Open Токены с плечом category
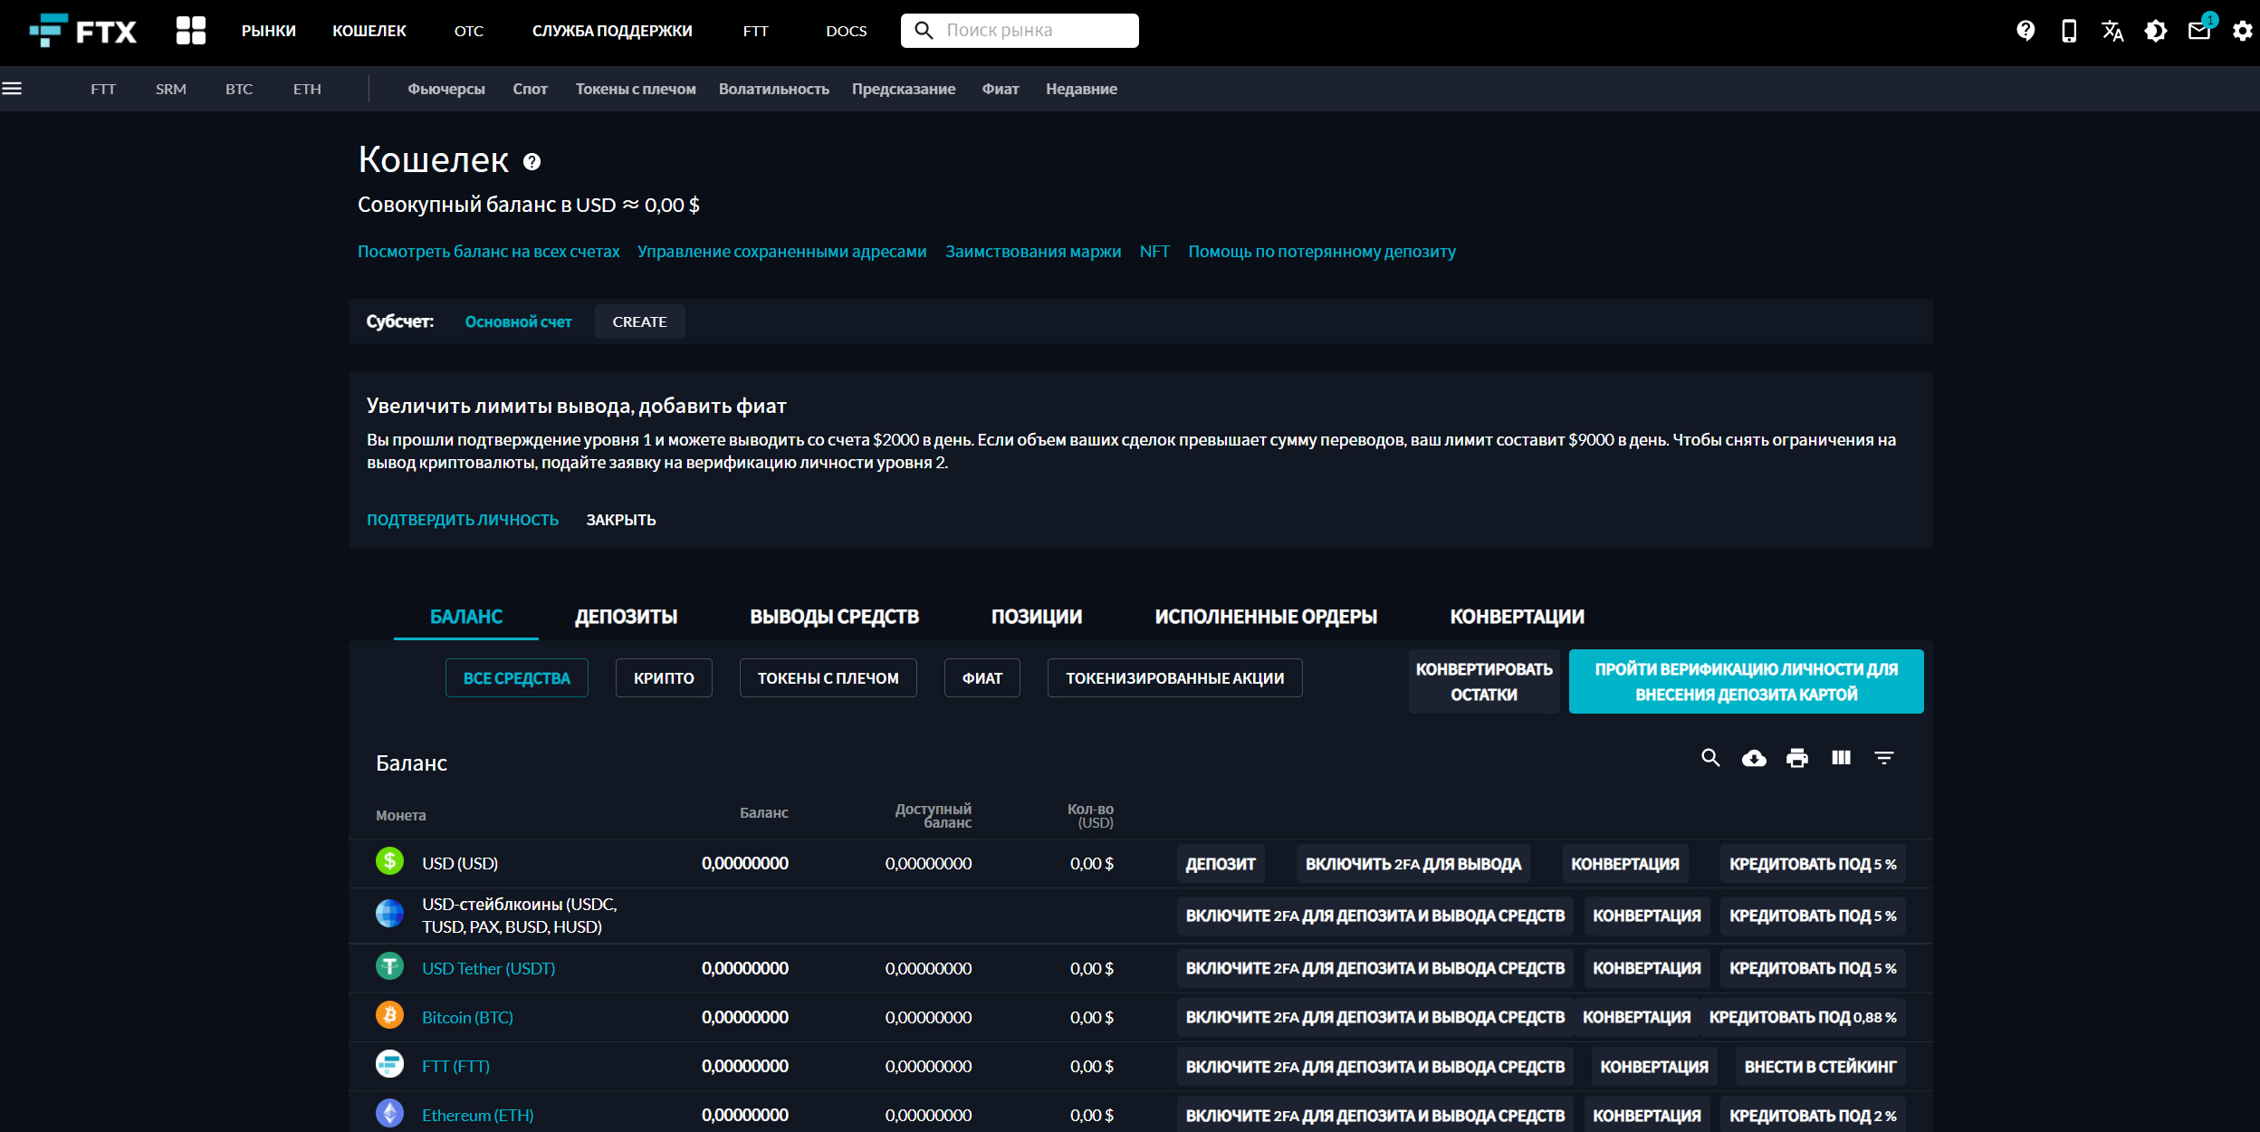 coord(636,89)
